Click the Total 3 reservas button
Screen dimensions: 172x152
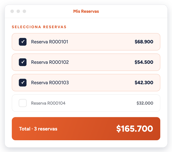(86, 129)
